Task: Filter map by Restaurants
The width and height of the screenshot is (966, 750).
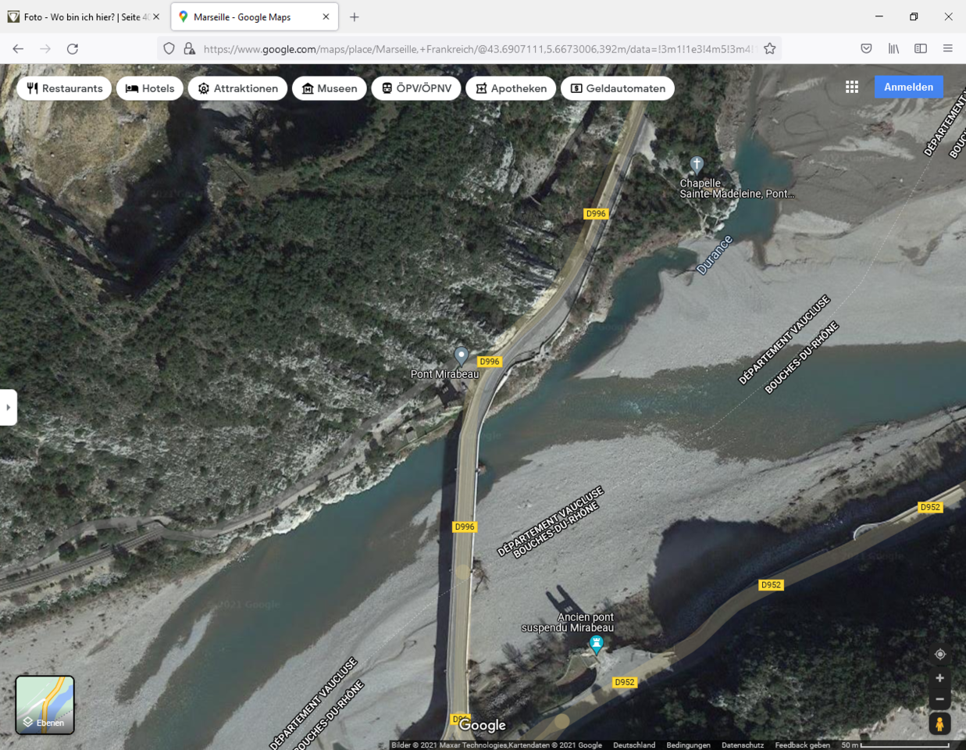Action: tap(65, 88)
